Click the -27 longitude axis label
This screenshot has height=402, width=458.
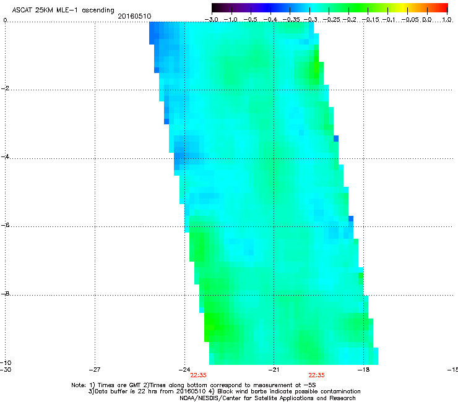(x=95, y=369)
